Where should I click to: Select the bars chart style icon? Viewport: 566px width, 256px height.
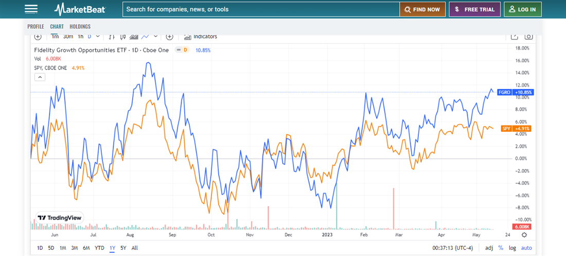coord(111,37)
